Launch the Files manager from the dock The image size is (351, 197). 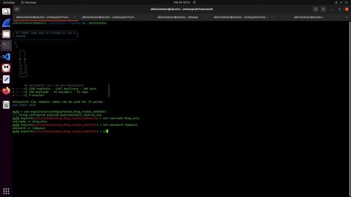click(6, 34)
